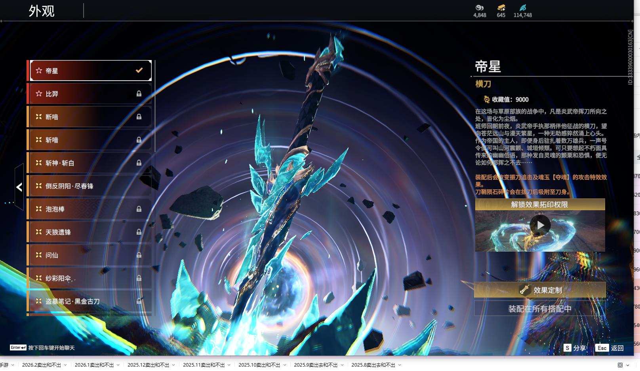640x371 pixels.
Task: Click the Esc key icon beside 返回
Action: pos(602,348)
